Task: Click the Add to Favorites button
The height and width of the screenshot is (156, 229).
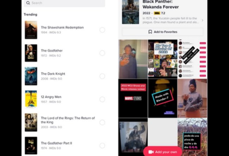Action: pyautogui.click(x=162, y=32)
